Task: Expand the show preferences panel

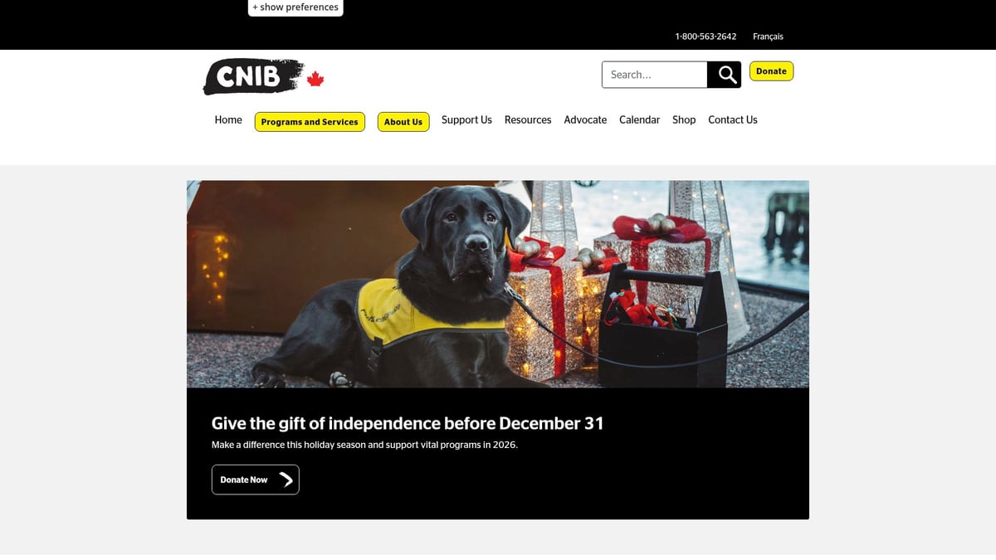Action: click(x=295, y=7)
